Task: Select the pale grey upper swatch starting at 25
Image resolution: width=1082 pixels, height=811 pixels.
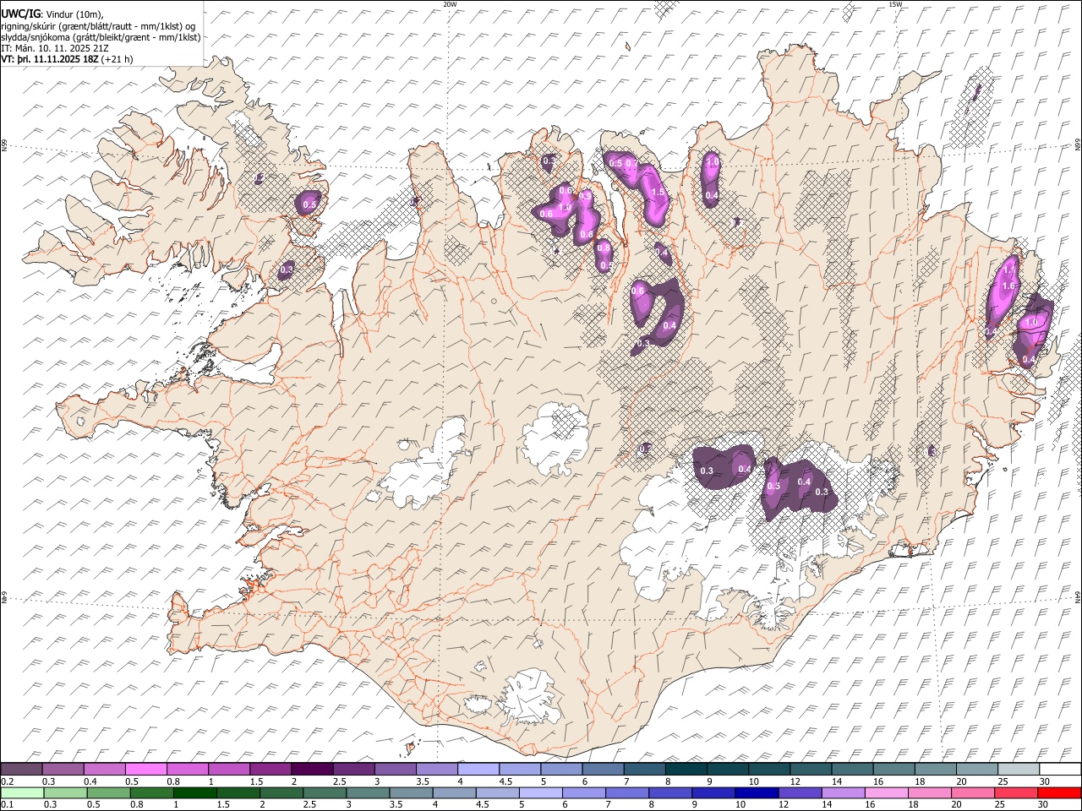Action: click(1018, 769)
